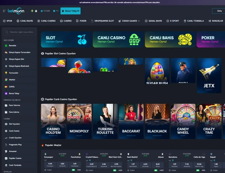
Task: Open the CANLI CASİNO menu item
Action: click(46, 21)
